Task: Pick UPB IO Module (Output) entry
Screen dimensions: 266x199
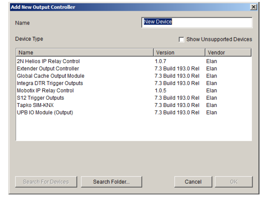Action: coord(45,112)
